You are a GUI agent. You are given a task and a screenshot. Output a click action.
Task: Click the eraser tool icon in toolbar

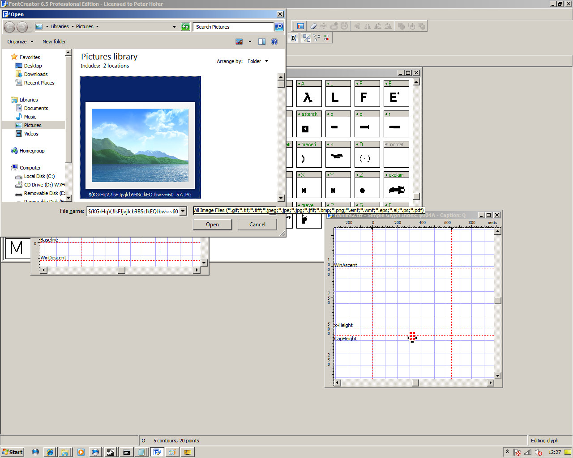(313, 26)
